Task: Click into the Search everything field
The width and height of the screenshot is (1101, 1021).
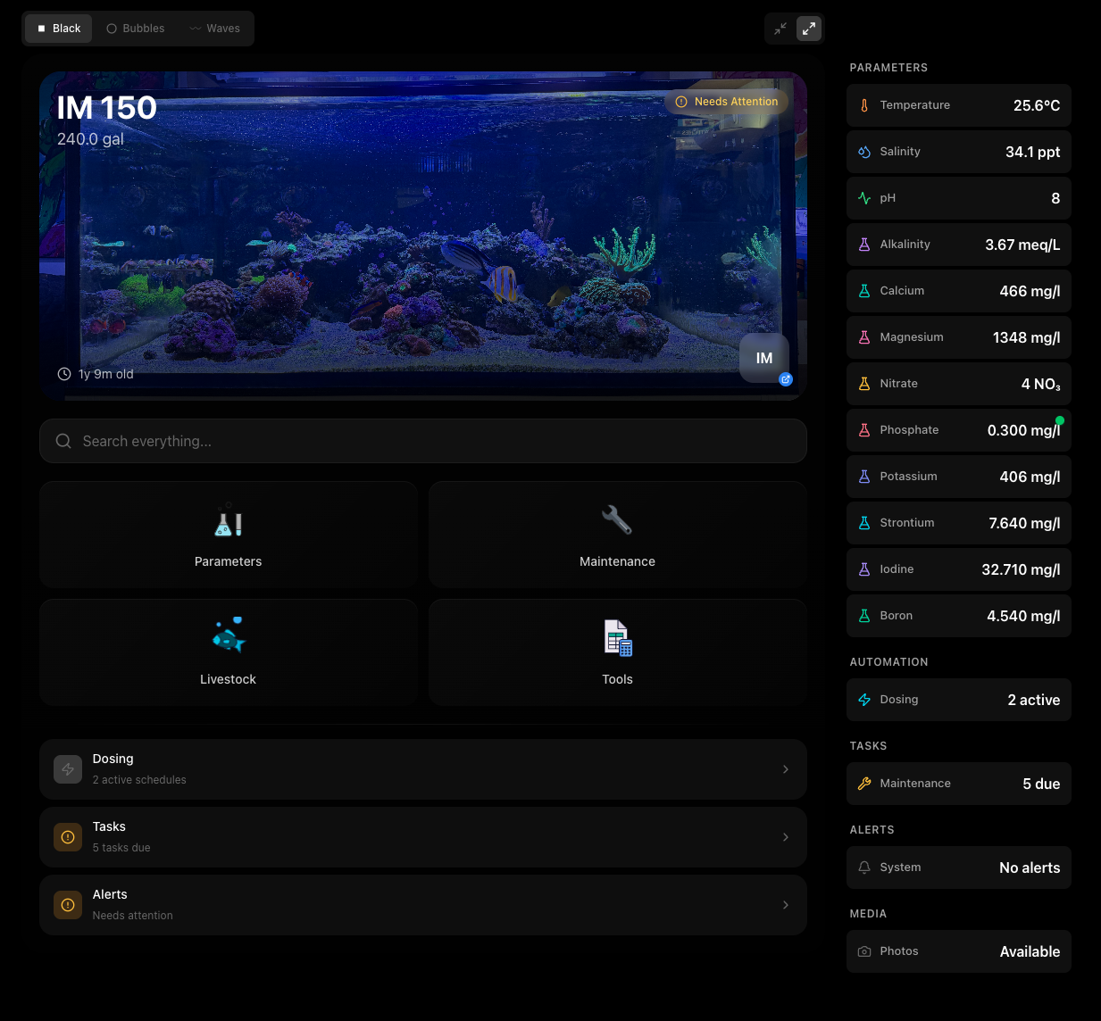Action: [423, 441]
